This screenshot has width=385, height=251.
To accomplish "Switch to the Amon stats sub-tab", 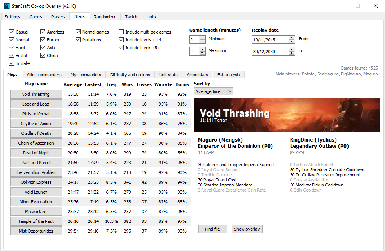I will [x=198, y=75].
